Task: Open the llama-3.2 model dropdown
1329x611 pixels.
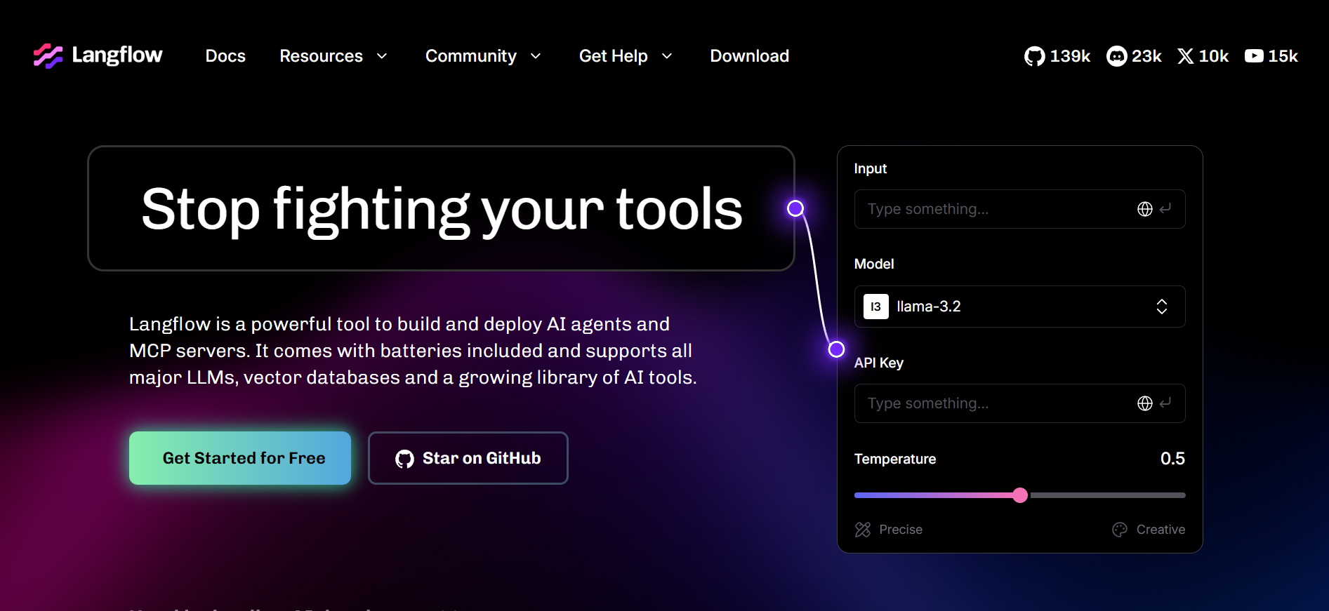Action: 1019,307
